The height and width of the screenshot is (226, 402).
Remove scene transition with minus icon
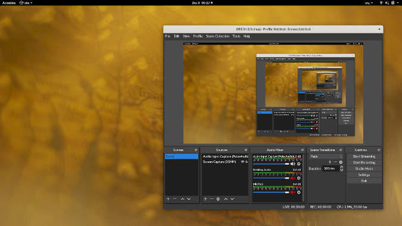tap(335, 162)
